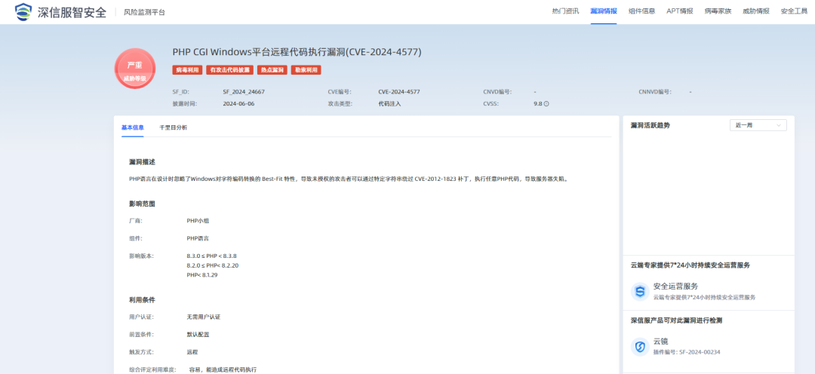
Task: Click the 深信服智安全 logo icon
Action: (23, 11)
